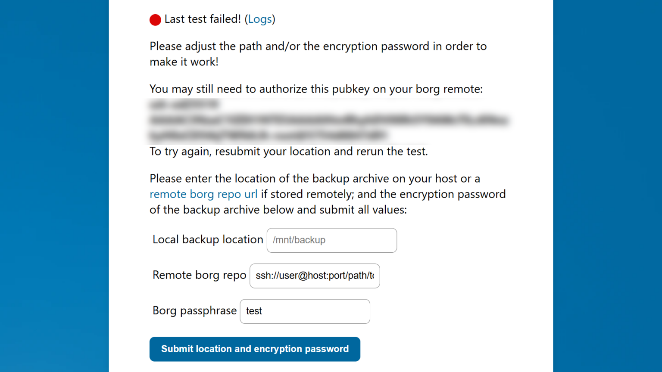Screen dimensions: 662x372
Task: Follow the 'remote borg repo url' hyperlink
Action: coord(203,194)
